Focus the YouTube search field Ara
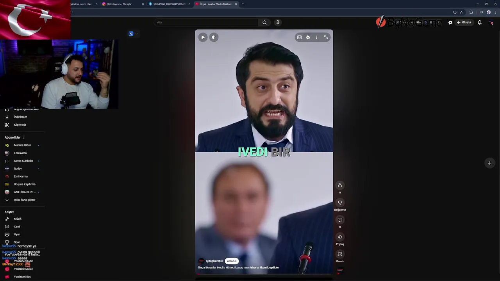Viewport: 500px width, 281px height. pyautogui.click(x=206, y=22)
